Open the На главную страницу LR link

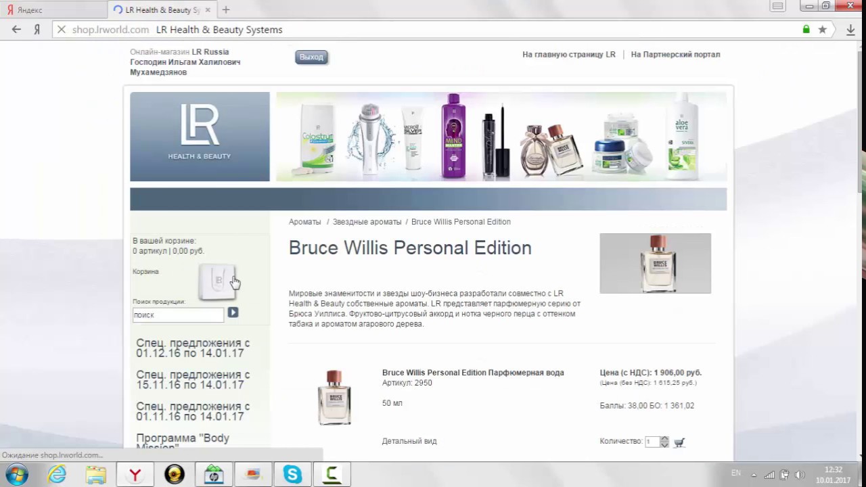pos(569,55)
